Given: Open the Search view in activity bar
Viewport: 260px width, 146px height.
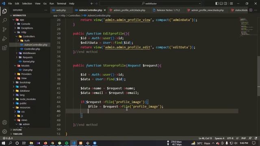Looking at the screenshot, I should click(4, 20).
